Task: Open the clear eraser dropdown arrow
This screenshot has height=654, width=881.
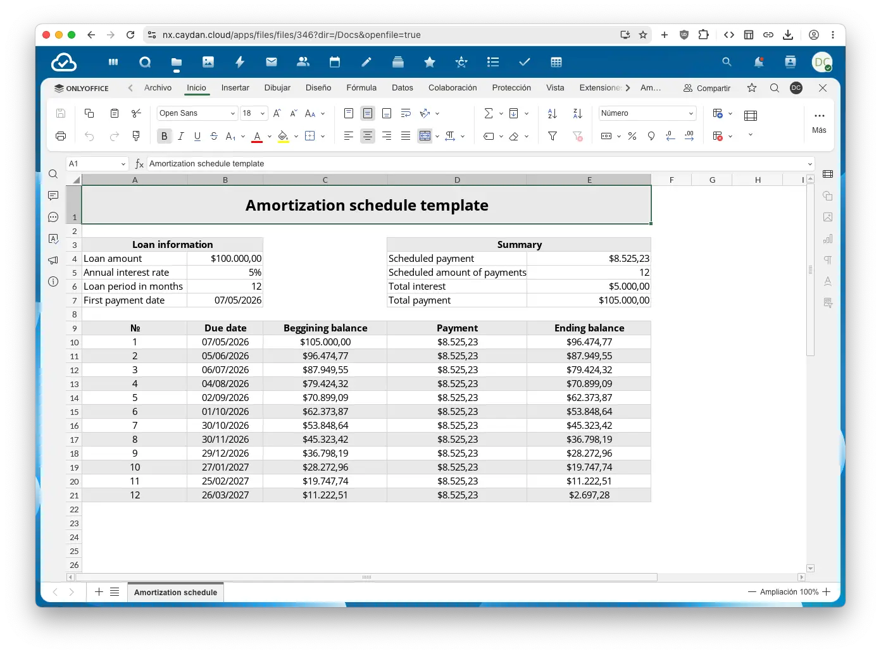Action: tap(526, 136)
